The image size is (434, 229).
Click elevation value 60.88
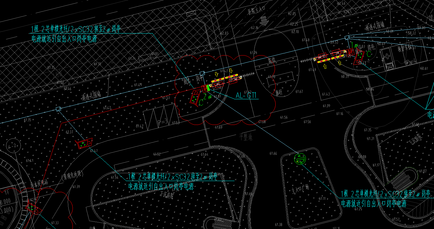(362, 157)
